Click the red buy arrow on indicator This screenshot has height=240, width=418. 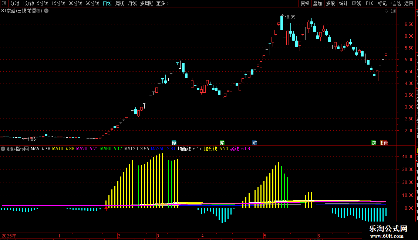coord(106,208)
